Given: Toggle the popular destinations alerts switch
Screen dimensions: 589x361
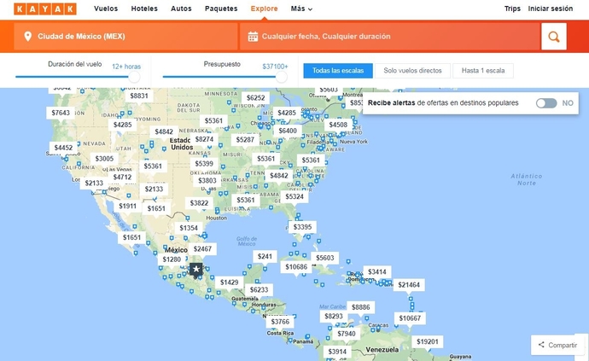Looking at the screenshot, I should 546,102.
